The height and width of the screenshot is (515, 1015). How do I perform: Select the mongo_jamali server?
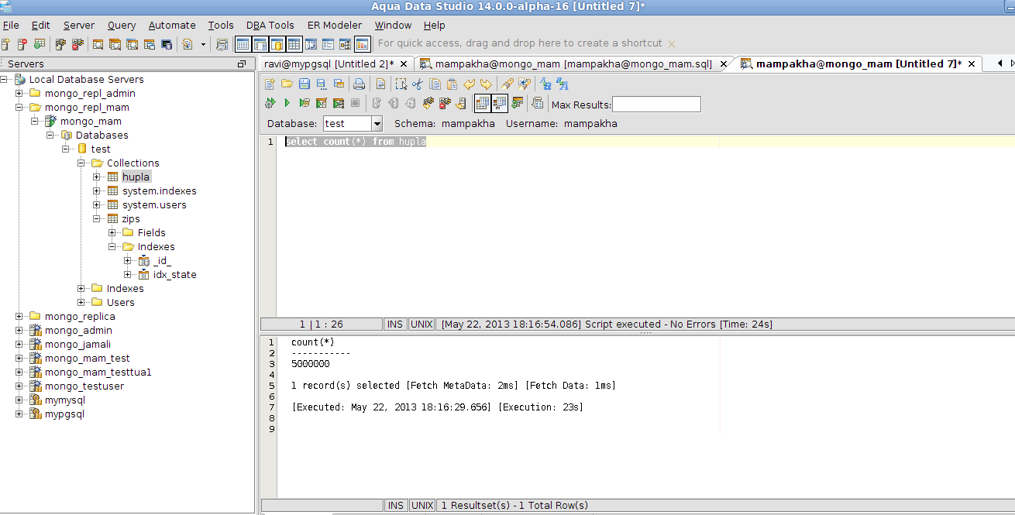[78, 344]
